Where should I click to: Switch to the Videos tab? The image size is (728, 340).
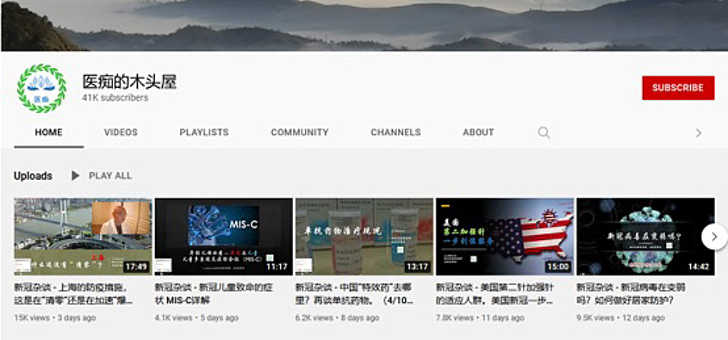[121, 133]
